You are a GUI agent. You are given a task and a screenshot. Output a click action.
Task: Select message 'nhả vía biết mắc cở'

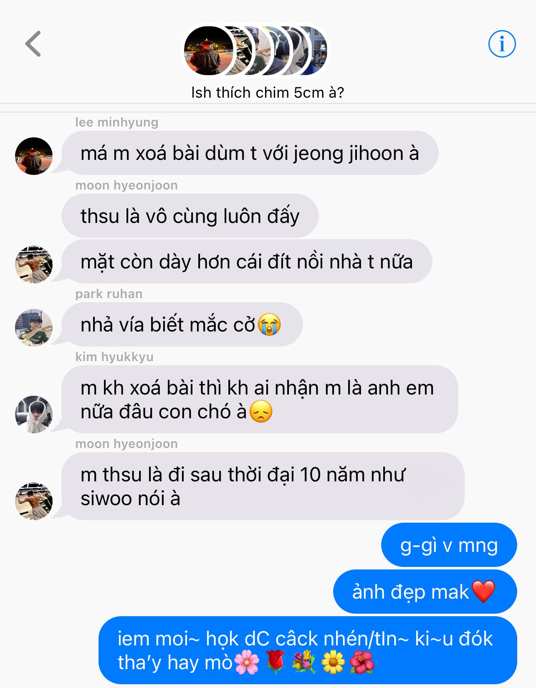182,325
